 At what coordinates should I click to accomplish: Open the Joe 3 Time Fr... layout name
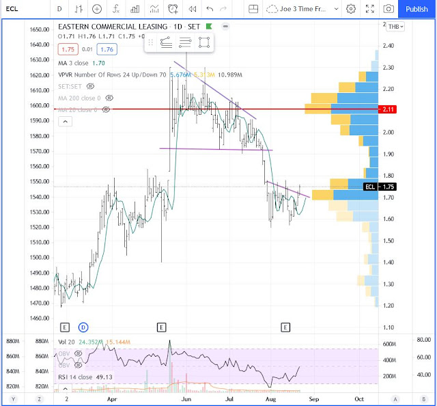[302, 9]
